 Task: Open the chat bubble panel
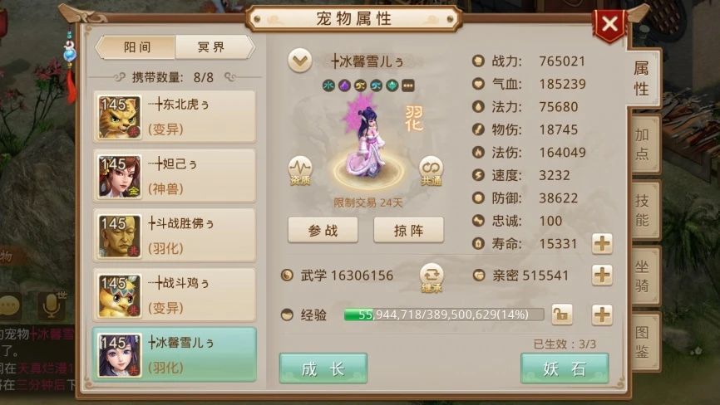[10, 305]
